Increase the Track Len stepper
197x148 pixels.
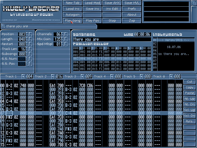coord(27,49)
